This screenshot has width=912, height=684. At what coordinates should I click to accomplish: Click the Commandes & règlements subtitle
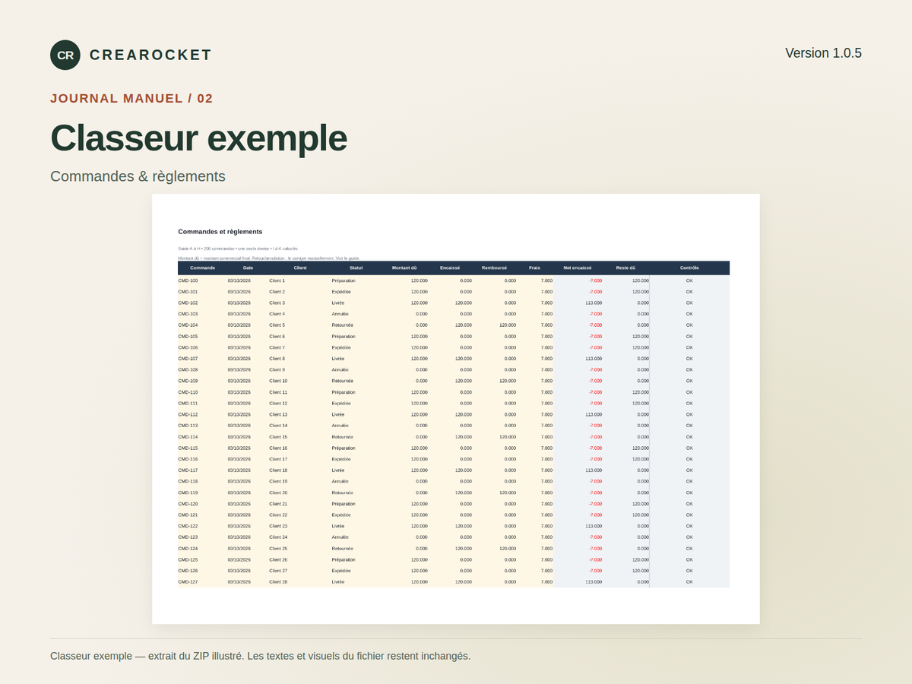click(x=138, y=176)
